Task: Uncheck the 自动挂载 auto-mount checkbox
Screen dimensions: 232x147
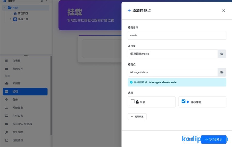Action: click(x=184, y=101)
